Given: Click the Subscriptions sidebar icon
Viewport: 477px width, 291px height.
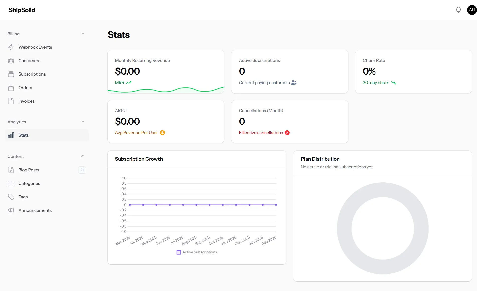Looking at the screenshot, I should (11, 74).
